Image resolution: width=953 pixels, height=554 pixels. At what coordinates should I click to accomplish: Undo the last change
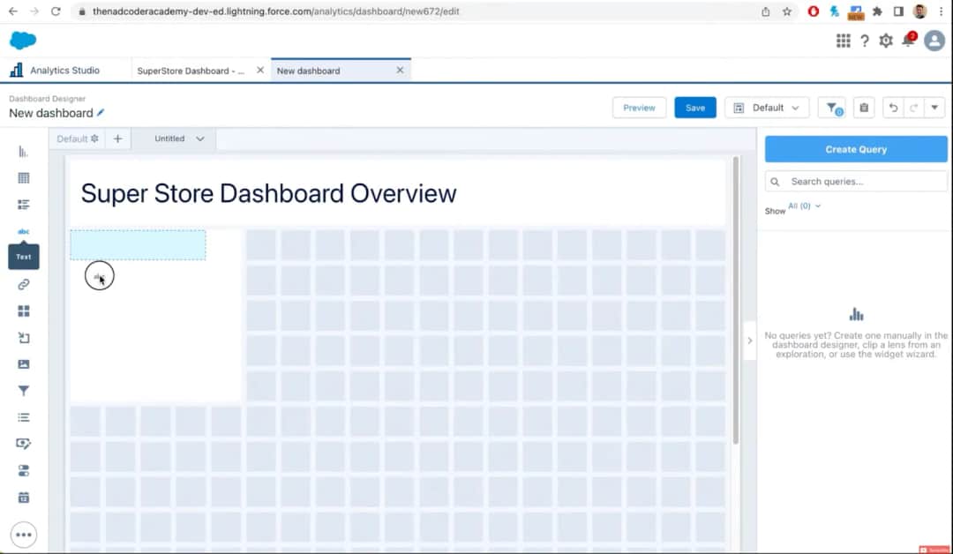893,109
